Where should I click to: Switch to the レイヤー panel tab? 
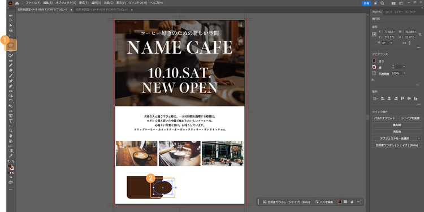click(x=399, y=12)
